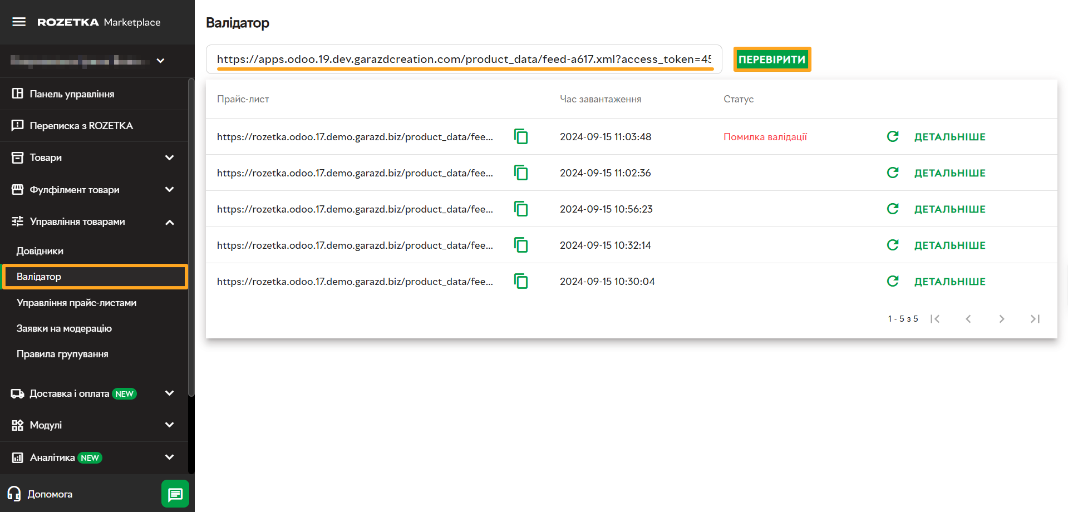Copy URL of the 10:32:14 price list
The width and height of the screenshot is (1068, 512).
[521, 245]
